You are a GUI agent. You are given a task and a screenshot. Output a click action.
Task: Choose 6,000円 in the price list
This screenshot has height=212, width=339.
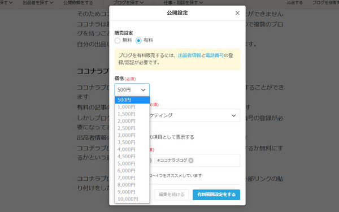pos(132,171)
